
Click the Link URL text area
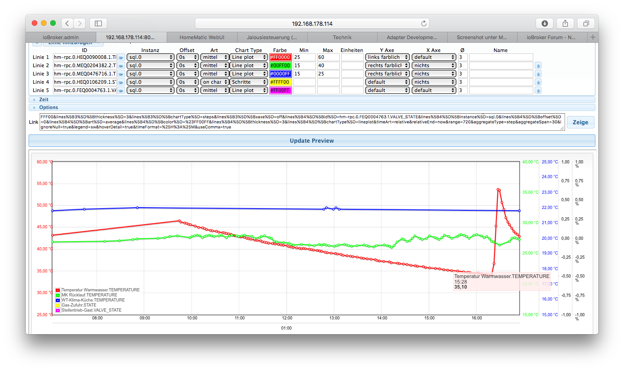coord(302,122)
